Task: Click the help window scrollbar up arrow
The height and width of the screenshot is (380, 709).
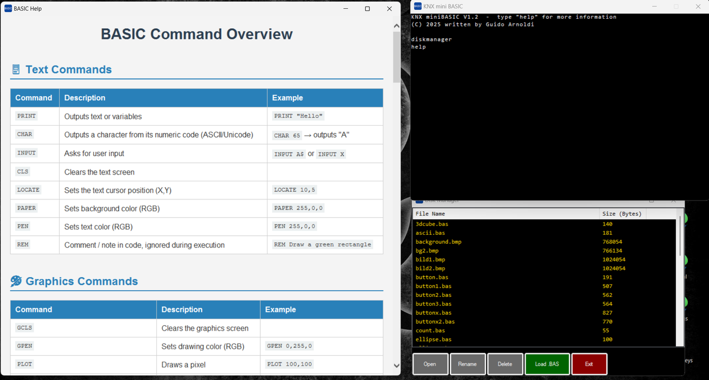Action: click(x=396, y=26)
